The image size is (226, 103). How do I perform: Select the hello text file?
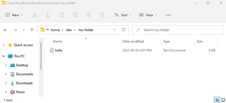(x=59, y=50)
